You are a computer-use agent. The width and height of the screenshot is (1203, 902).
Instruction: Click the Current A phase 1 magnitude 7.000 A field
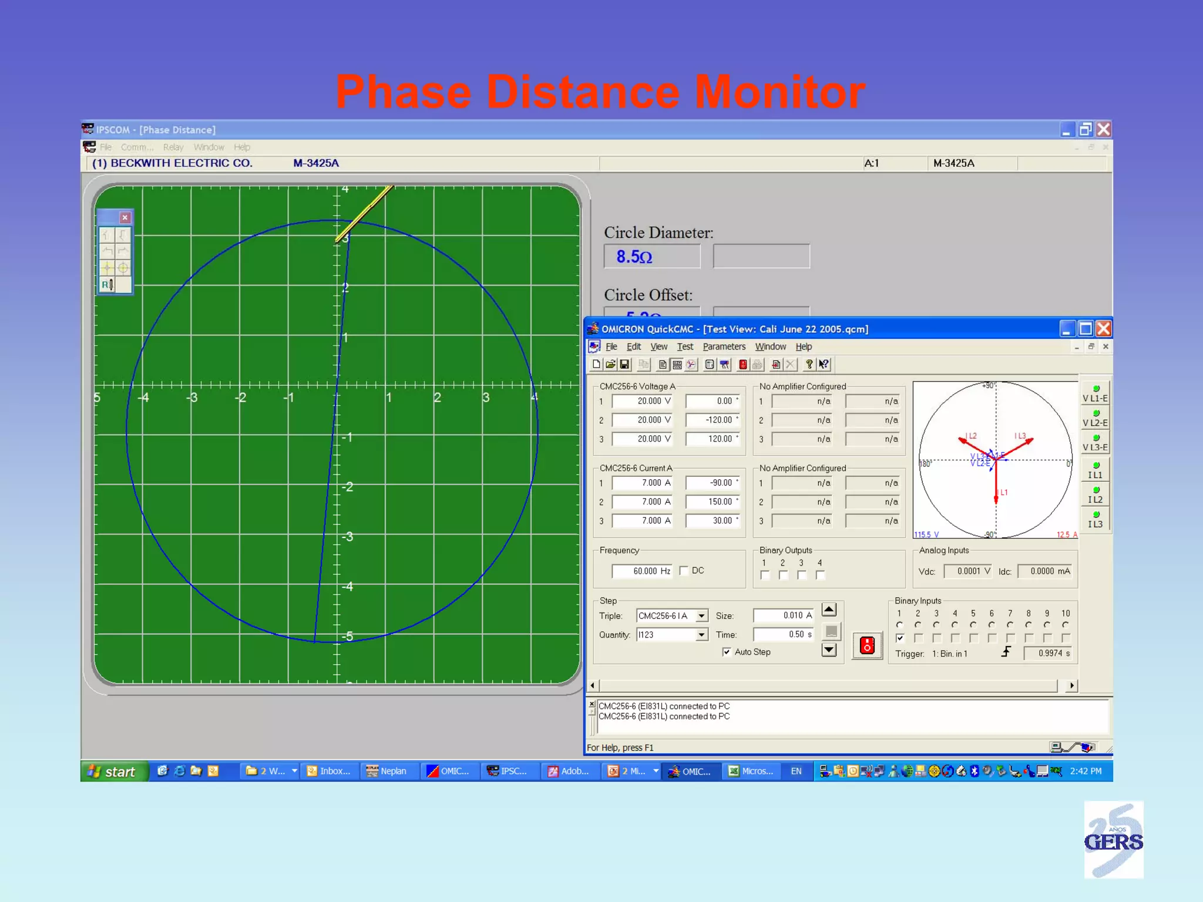[641, 483]
